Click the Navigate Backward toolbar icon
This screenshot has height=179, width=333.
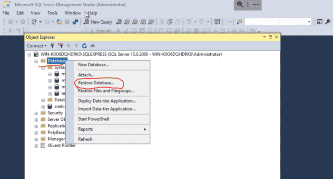coord(10,22)
